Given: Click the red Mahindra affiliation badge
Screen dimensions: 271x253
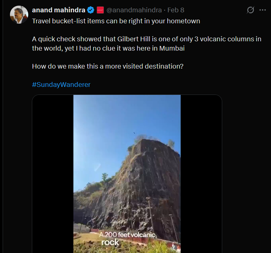Looking at the screenshot, I should point(100,10).
